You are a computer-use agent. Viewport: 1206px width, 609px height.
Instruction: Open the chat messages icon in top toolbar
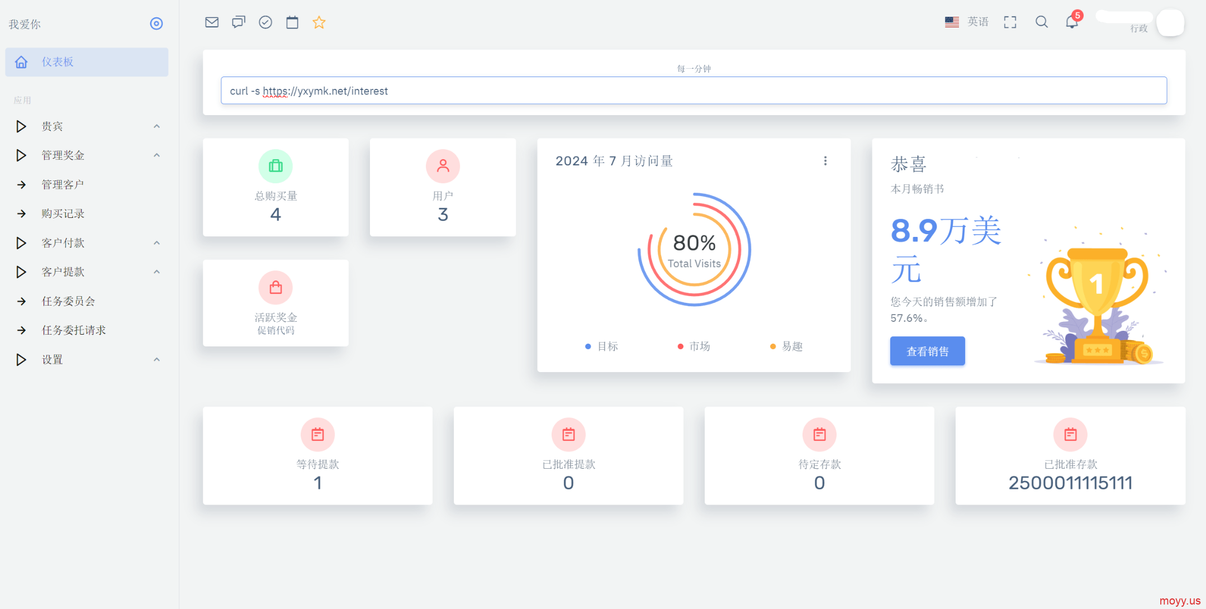[x=239, y=22]
